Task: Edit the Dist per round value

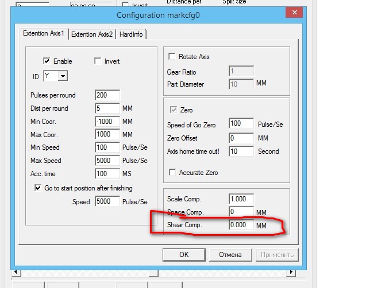Action: pyautogui.click(x=107, y=108)
